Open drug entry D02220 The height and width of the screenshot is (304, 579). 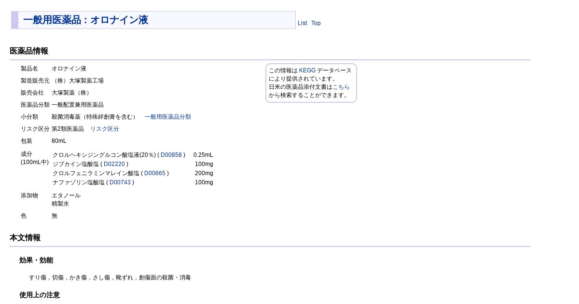click(114, 164)
